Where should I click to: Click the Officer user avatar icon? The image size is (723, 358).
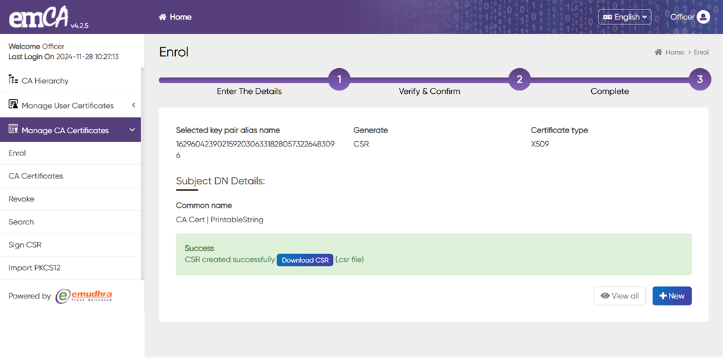point(703,17)
